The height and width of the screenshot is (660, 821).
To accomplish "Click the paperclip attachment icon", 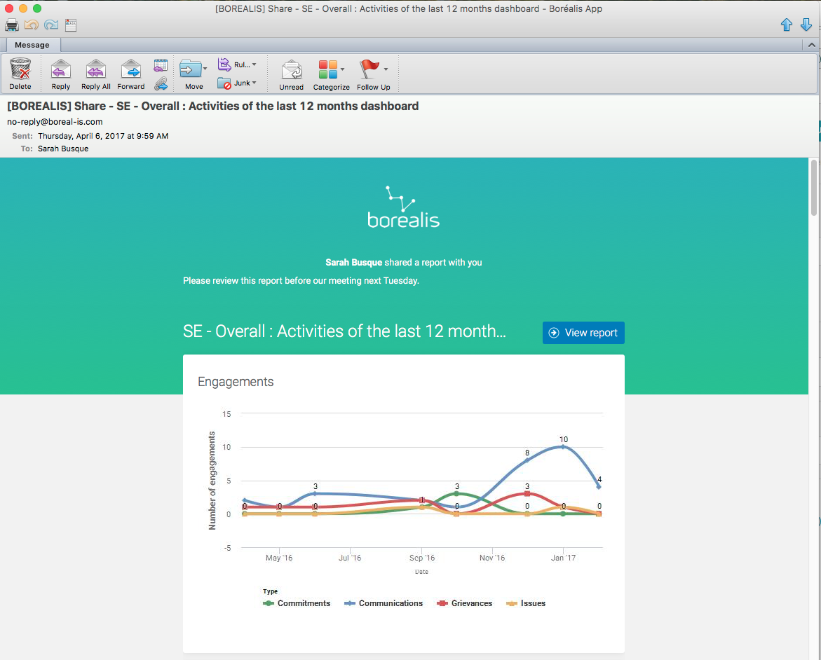I will point(161,83).
